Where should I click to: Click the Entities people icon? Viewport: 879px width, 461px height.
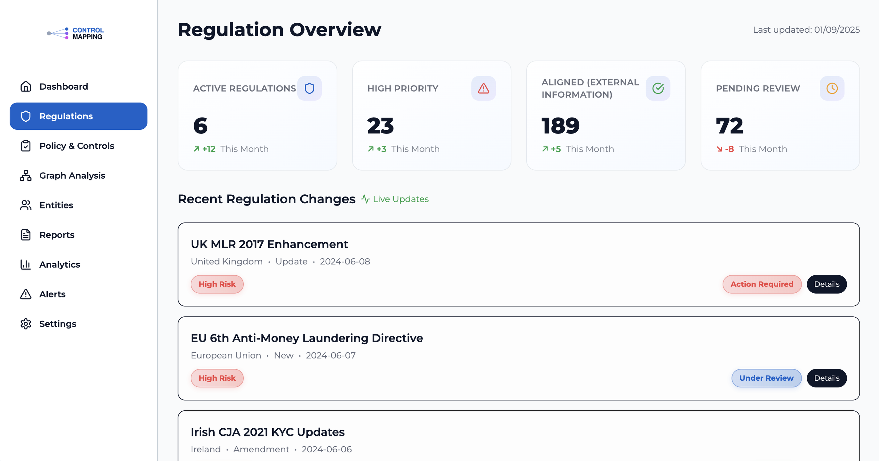[26, 205]
